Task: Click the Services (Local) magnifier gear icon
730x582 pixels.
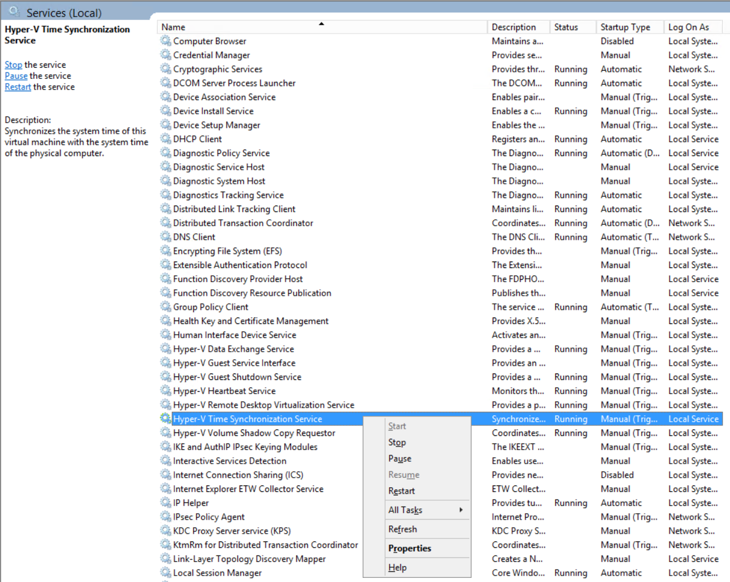Action: [x=15, y=12]
